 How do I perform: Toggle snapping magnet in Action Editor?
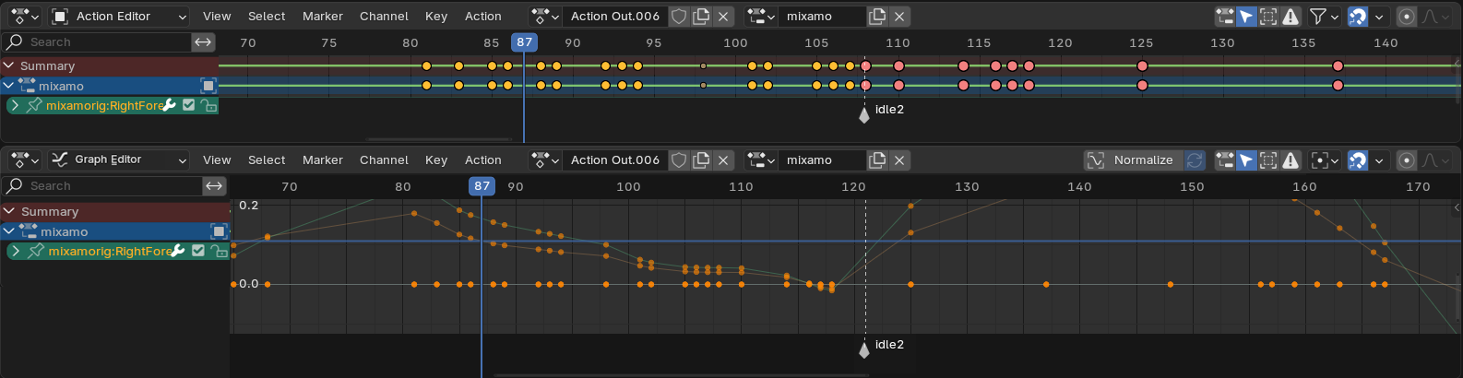[x=1358, y=16]
